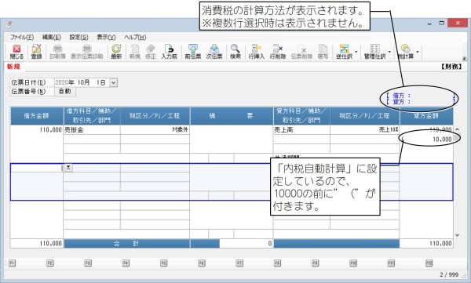
Task: Open the ヘルプ(H) menu
Action: [135, 37]
